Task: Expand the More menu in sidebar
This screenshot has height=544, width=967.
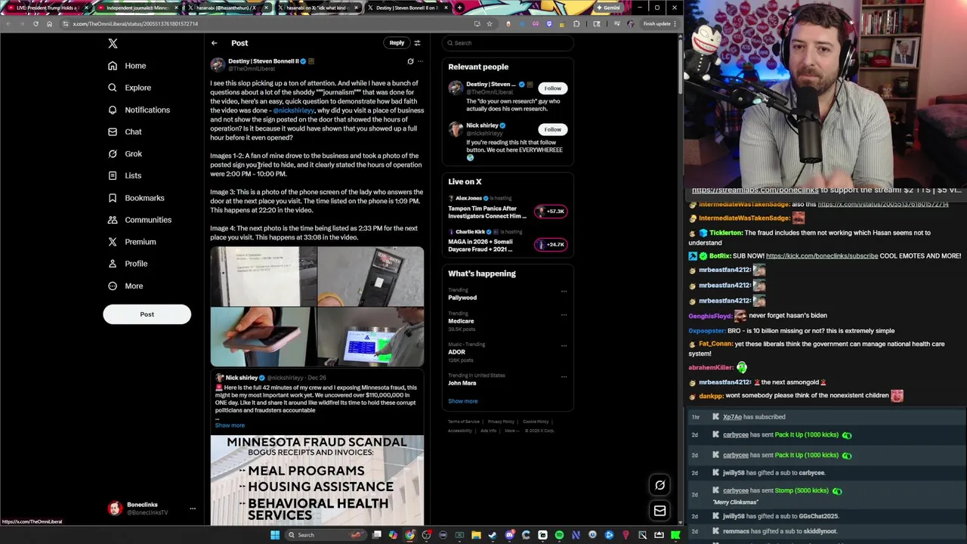Action: coord(125,286)
